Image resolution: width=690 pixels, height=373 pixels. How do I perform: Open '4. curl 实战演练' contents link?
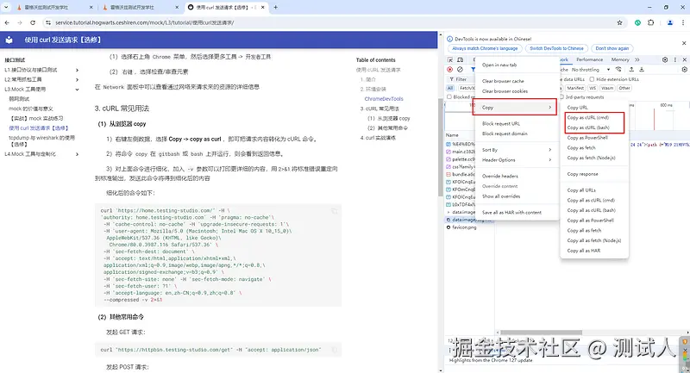[x=378, y=138]
